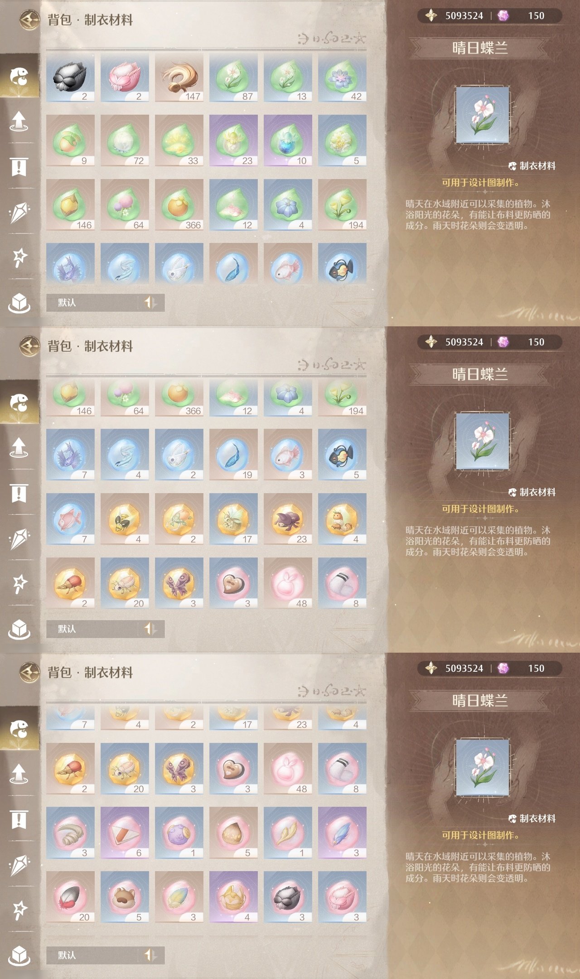
Task: Select the orange fruit material showing 366
Action: click(x=179, y=205)
